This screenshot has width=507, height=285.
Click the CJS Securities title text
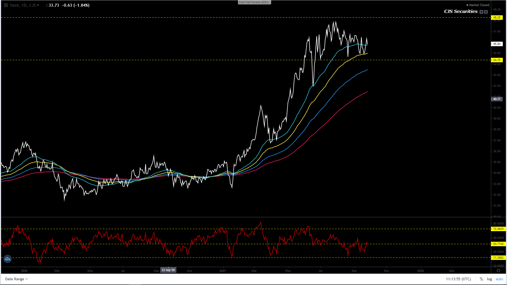click(x=461, y=11)
